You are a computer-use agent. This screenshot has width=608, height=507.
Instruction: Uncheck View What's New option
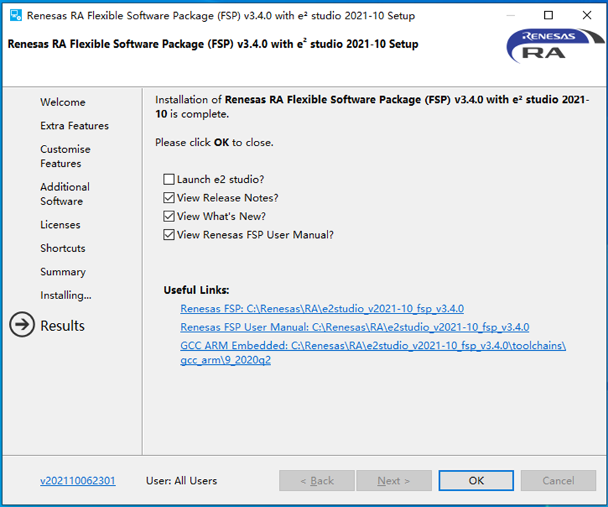[169, 217]
